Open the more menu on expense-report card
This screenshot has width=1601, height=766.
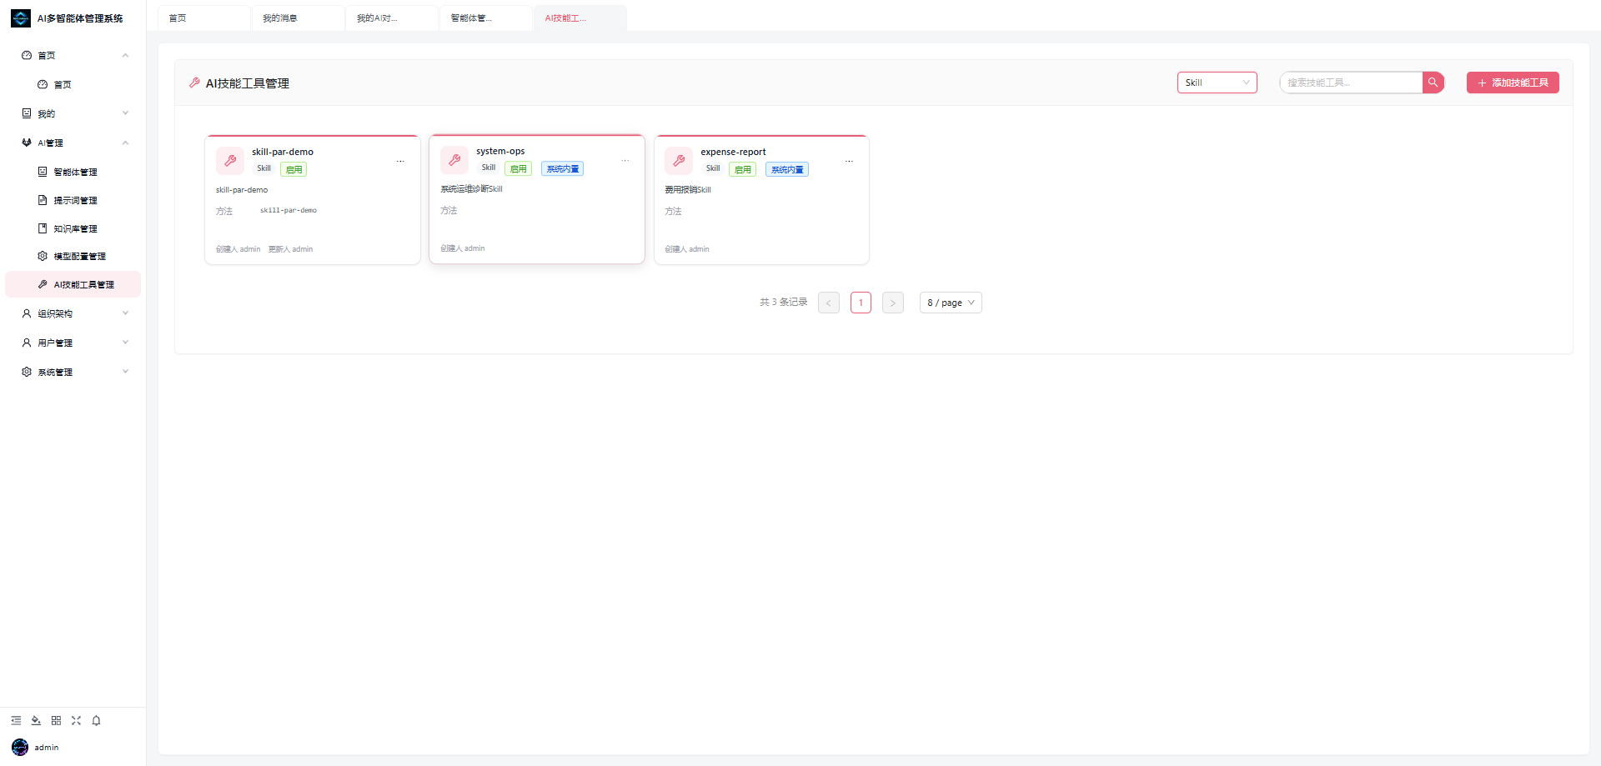(849, 162)
